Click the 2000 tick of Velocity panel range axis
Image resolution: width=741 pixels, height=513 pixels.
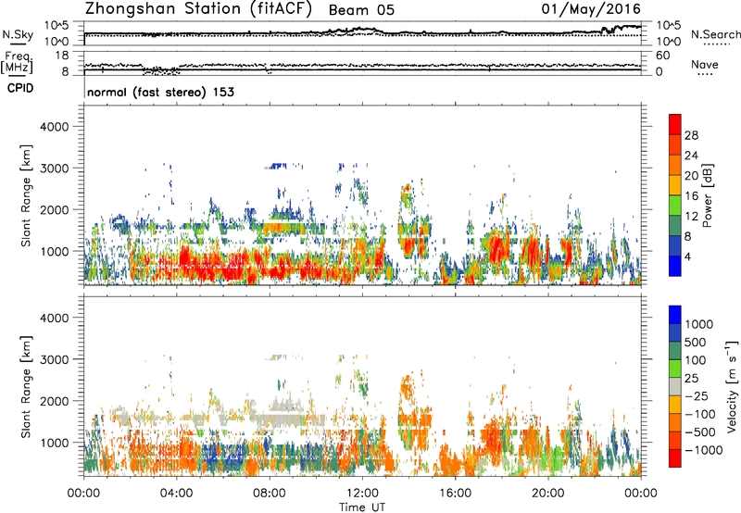(x=55, y=401)
